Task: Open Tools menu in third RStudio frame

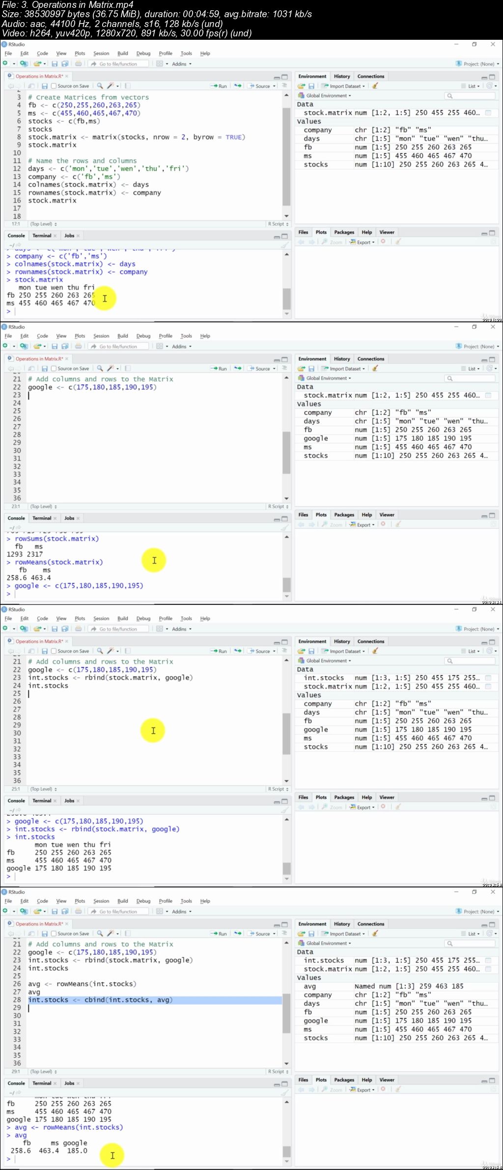Action: tap(186, 619)
